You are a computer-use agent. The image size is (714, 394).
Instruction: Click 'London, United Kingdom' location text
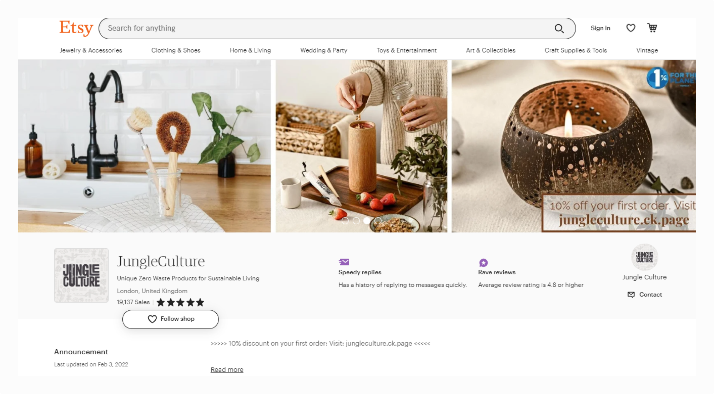152,291
